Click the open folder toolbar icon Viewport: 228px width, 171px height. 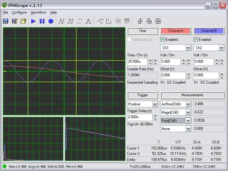23,21
